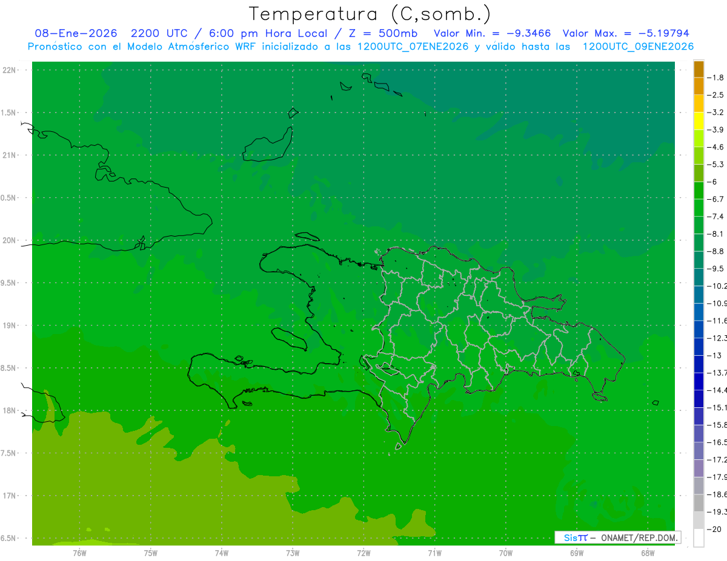Click the title Temperatura (C,somb.)
The image size is (727, 561).
[370, 14]
